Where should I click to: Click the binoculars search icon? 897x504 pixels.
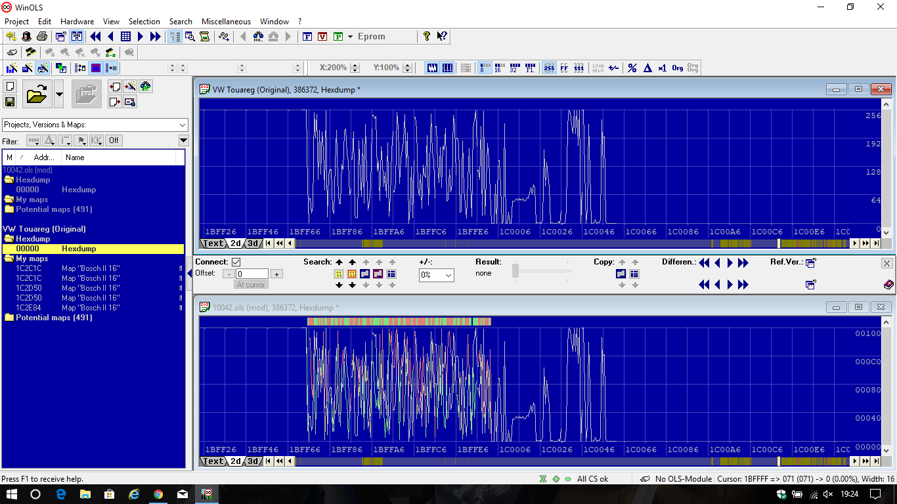258,37
